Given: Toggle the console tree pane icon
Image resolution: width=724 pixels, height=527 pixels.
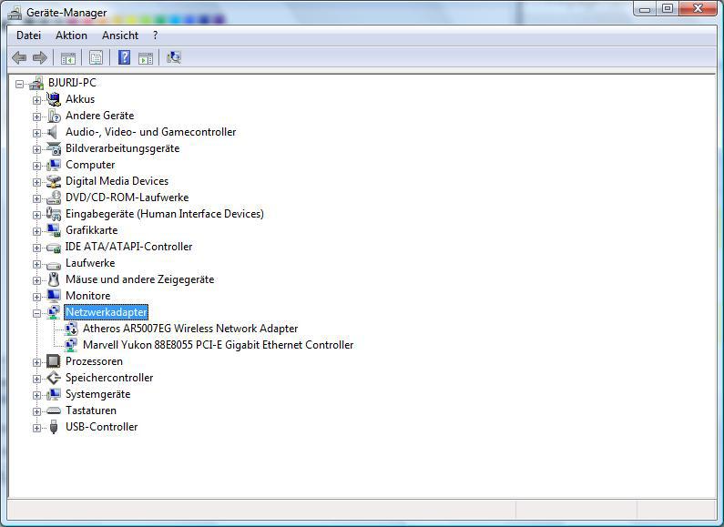Looking at the screenshot, I should (x=68, y=58).
